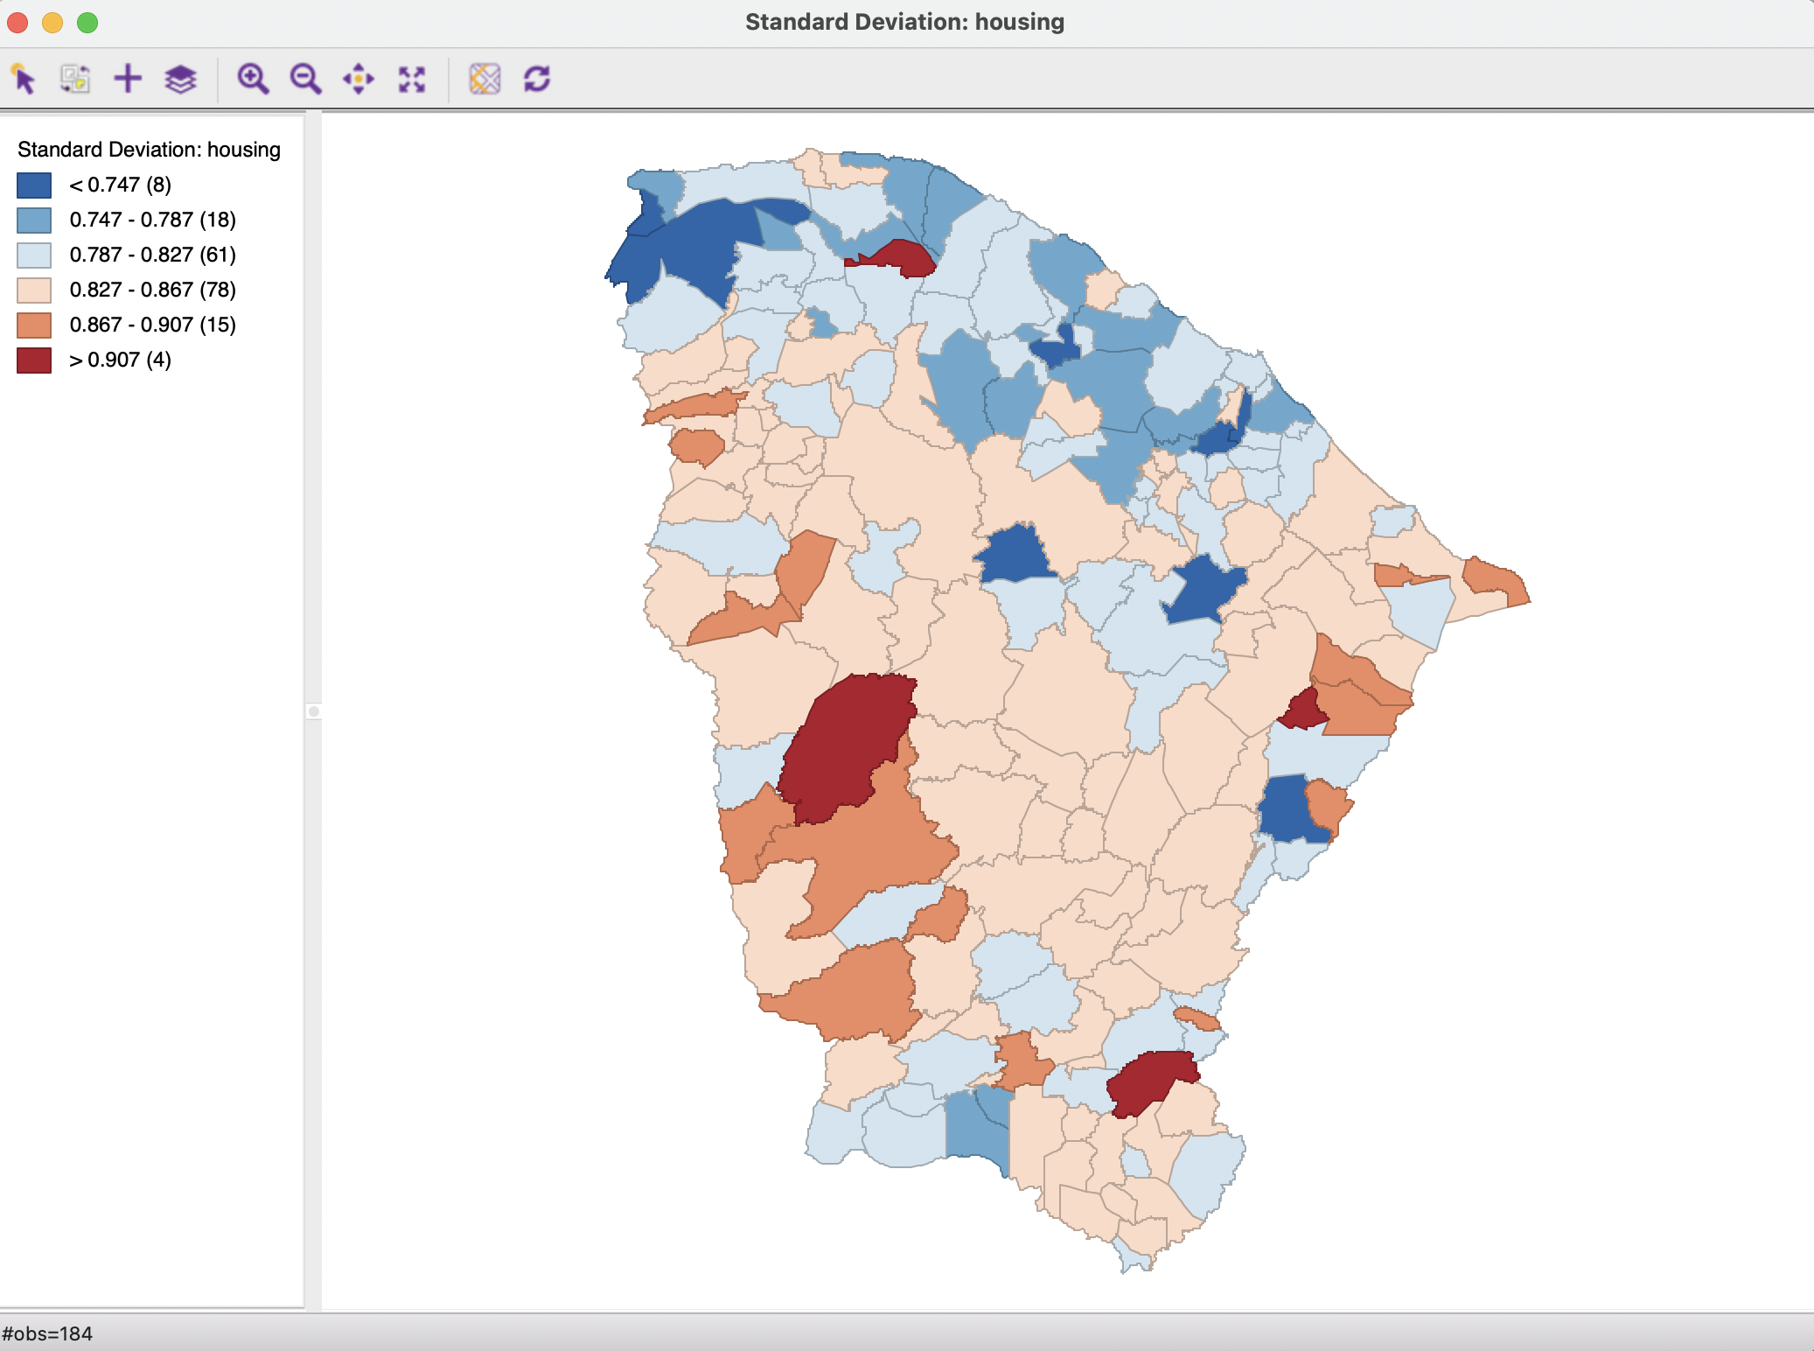Activate the Pan move tool
This screenshot has height=1351, width=1814.
(359, 79)
